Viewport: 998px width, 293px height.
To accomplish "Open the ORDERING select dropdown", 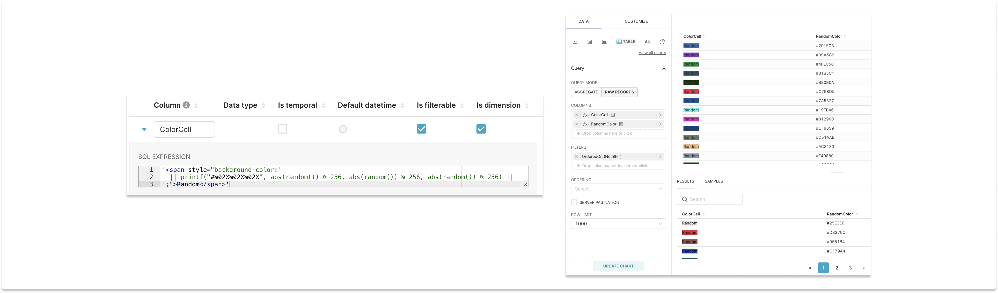I will pos(618,189).
